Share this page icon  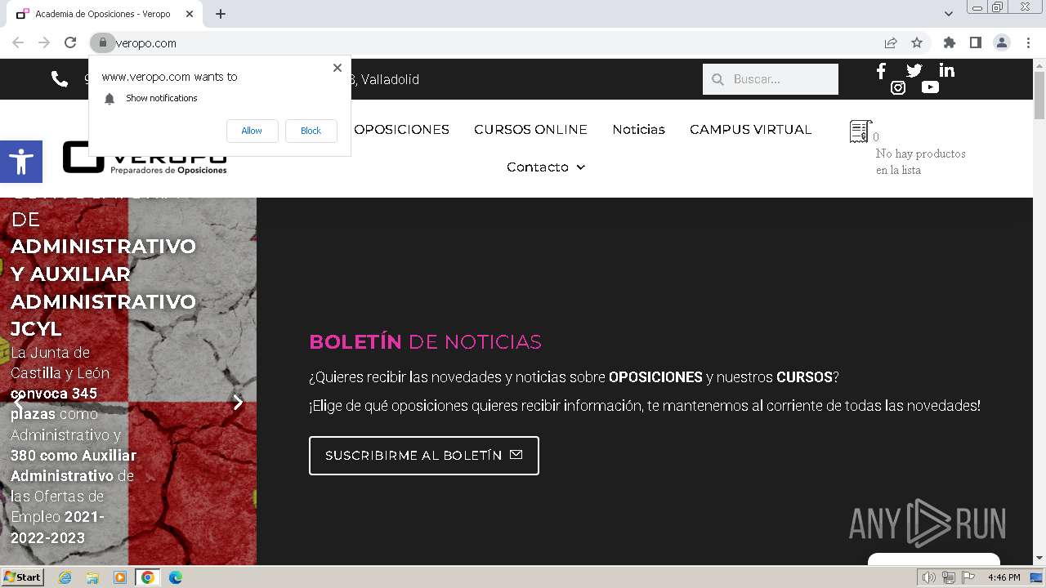(891, 42)
